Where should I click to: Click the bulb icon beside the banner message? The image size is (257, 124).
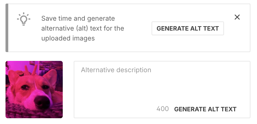tap(24, 19)
